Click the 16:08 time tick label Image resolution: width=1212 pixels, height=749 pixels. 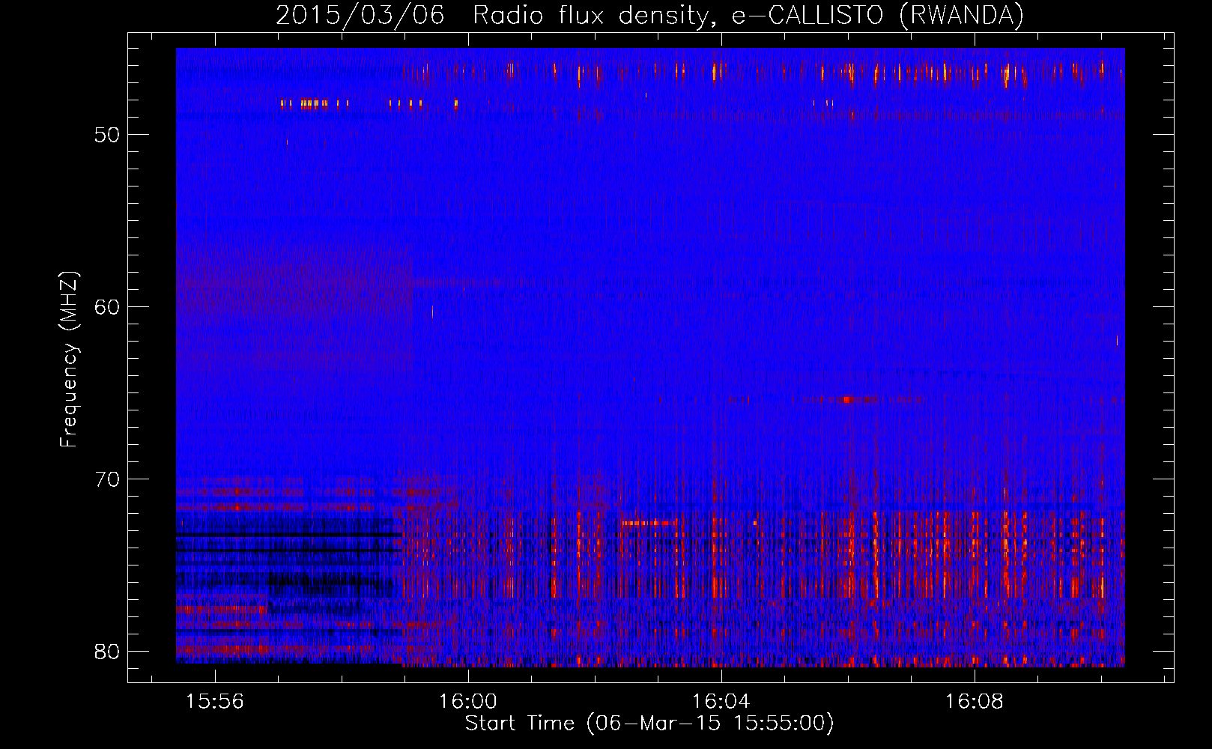(974, 701)
